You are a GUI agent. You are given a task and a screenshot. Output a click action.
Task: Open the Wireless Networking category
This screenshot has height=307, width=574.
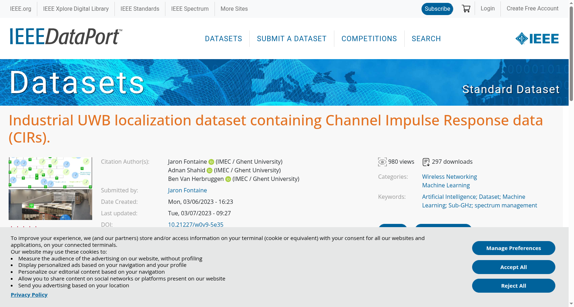click(x=450, y=177)
